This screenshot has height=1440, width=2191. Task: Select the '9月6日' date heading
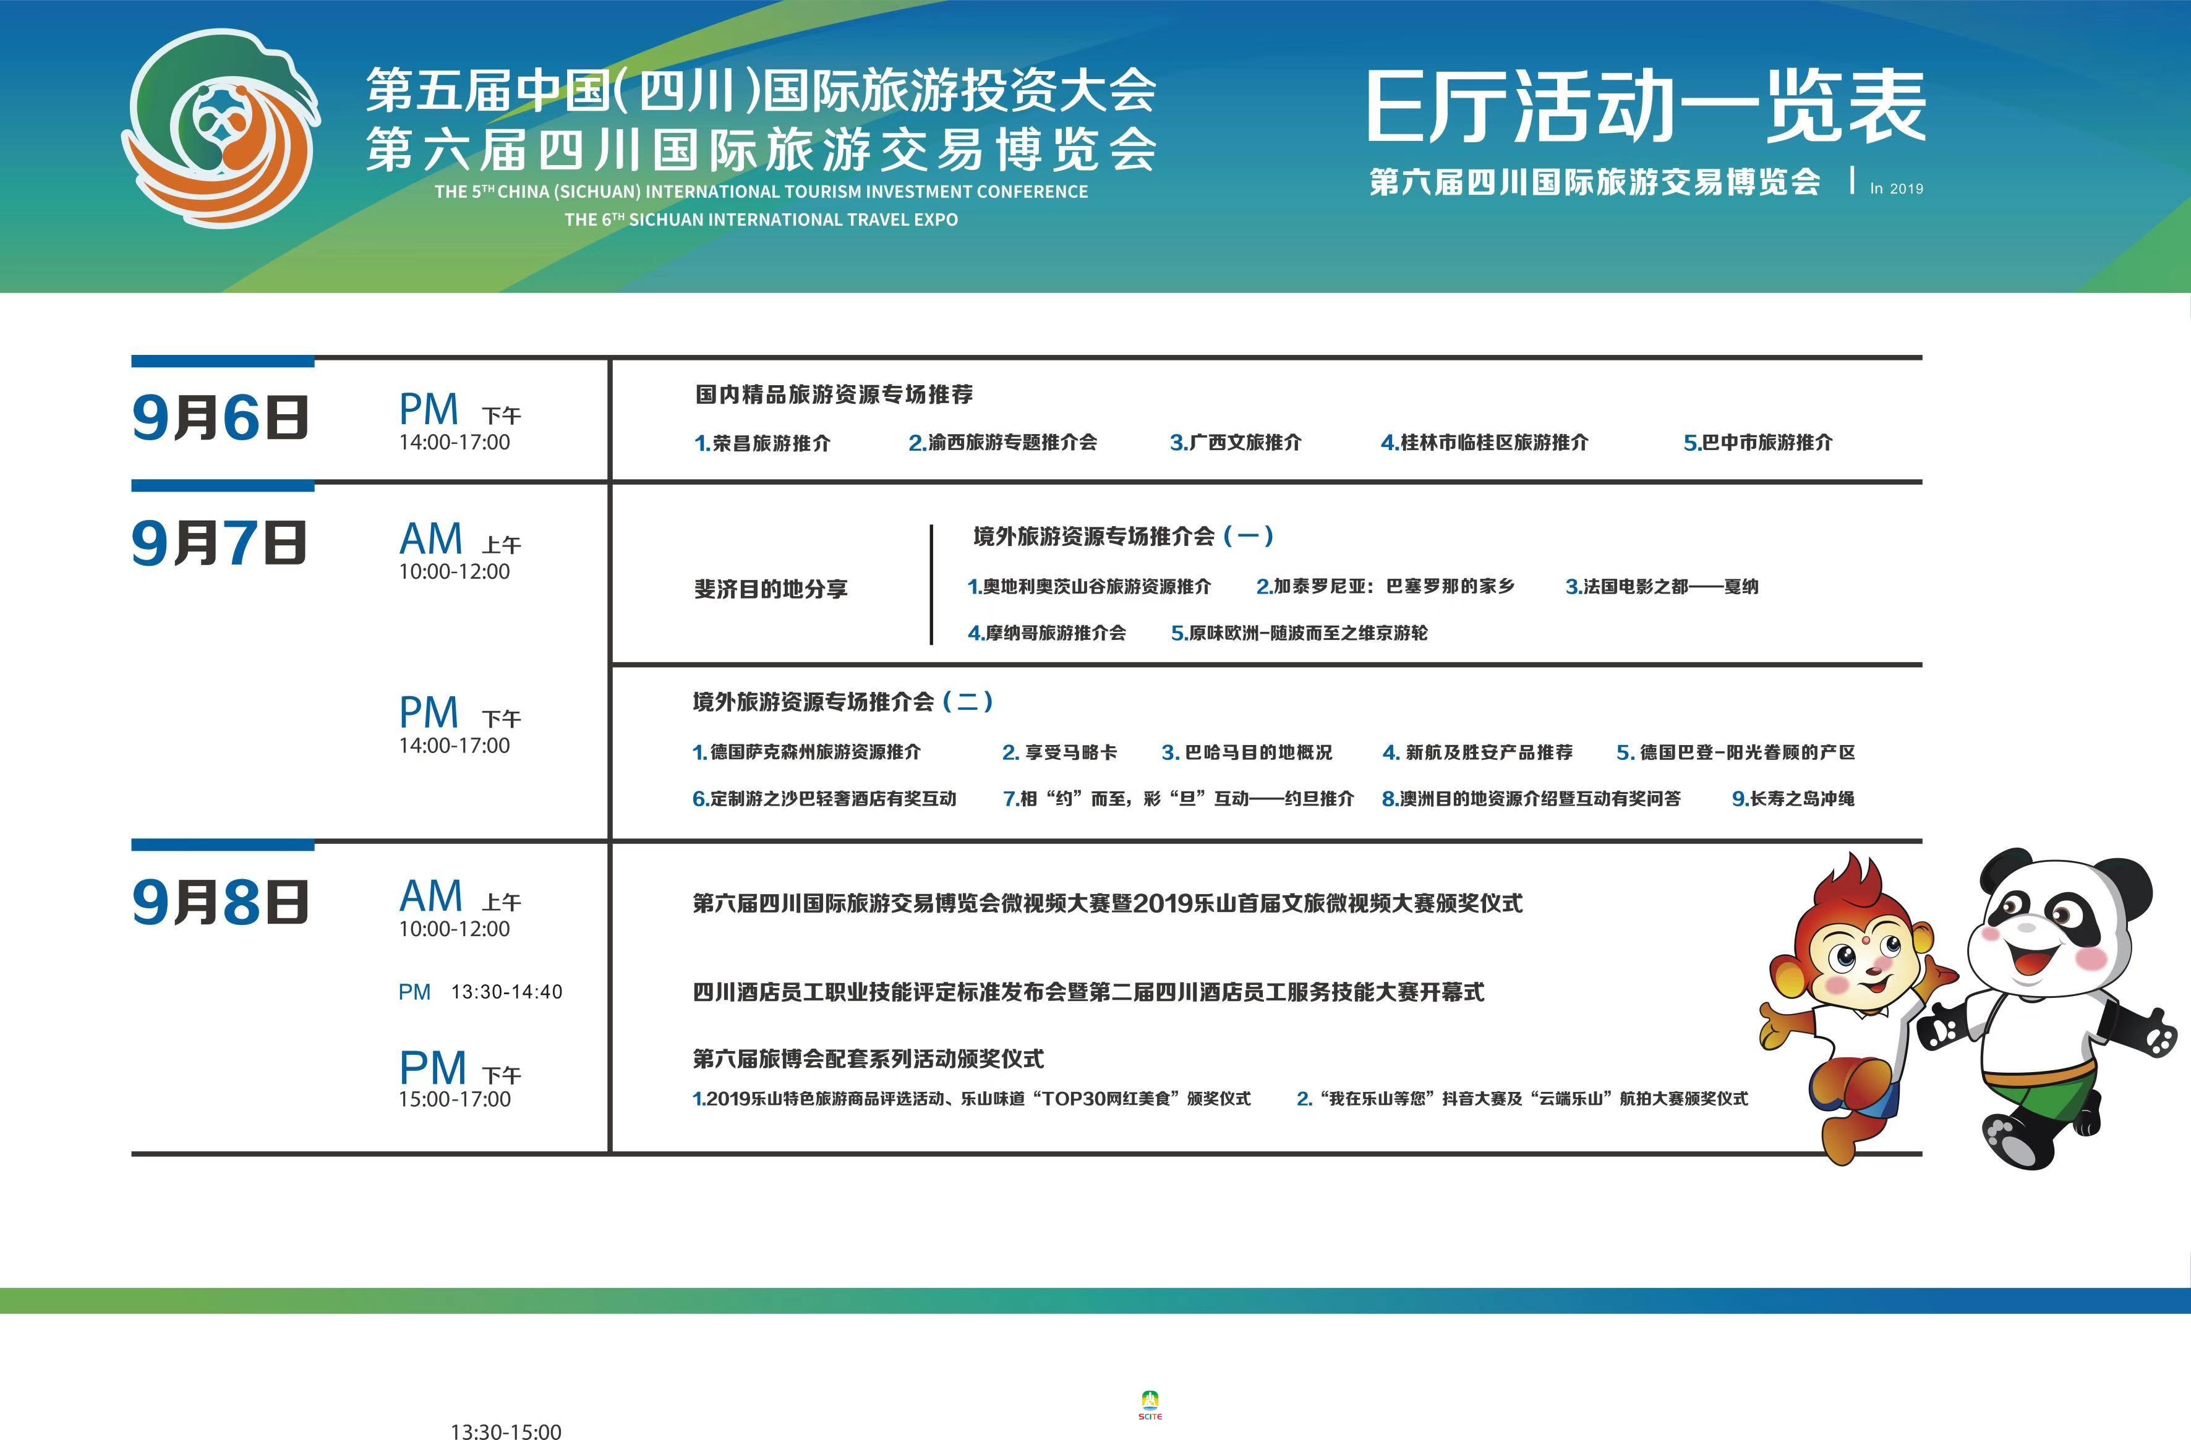tap(219, 417)
